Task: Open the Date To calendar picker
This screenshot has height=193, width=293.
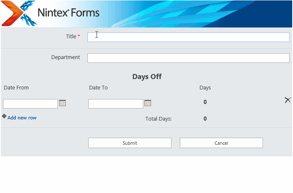Action: tap(148, 103)
